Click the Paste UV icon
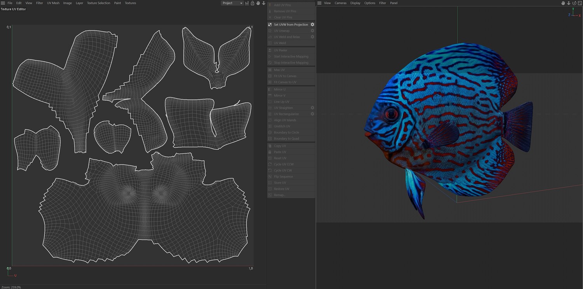The image size is (583, 289). pos(270,152)
